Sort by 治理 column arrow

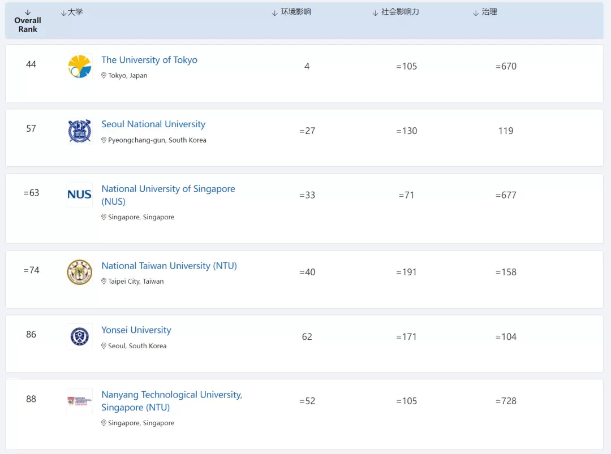(476, 13)
